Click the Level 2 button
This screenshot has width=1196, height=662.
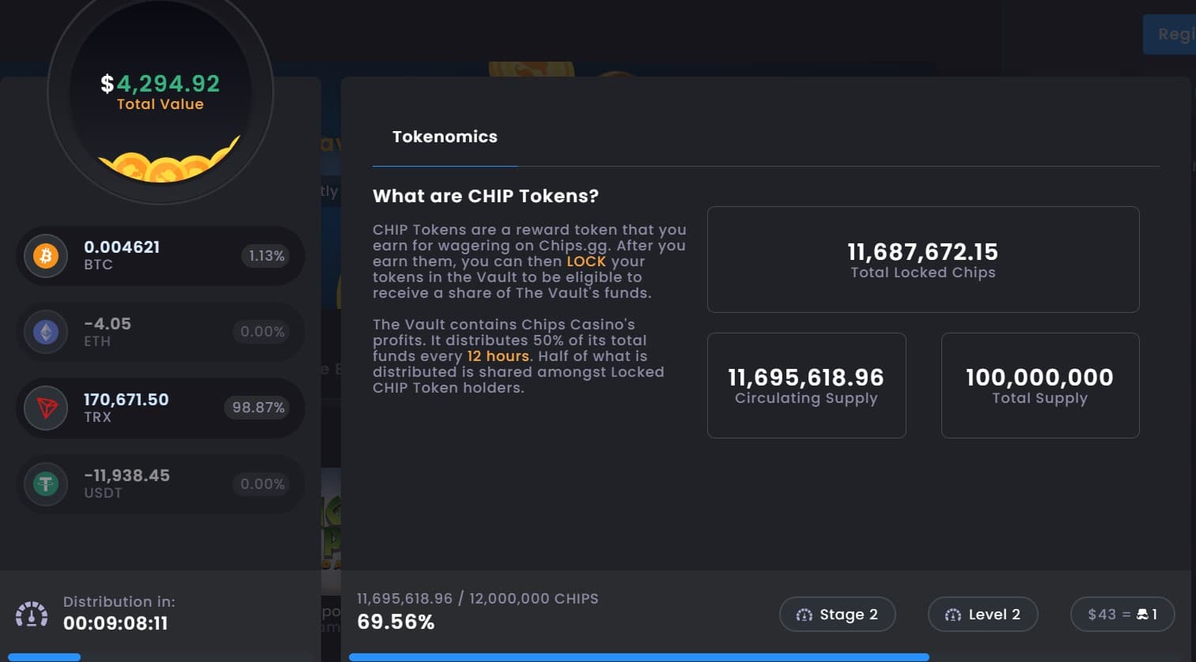(982, 615)
